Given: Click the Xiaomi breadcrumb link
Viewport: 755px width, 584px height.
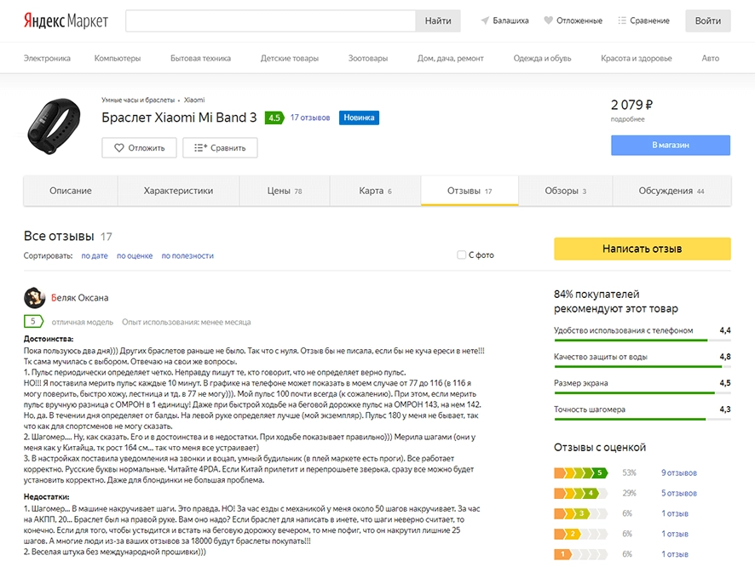Looking at the screenshot, I should (x=194, y=100).
